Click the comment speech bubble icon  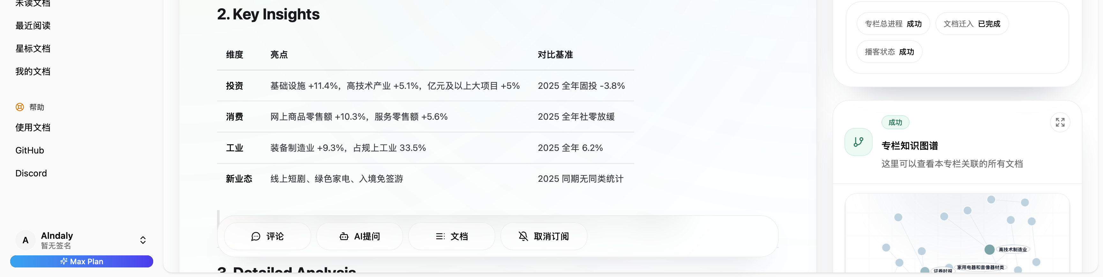tap(256, 236)
